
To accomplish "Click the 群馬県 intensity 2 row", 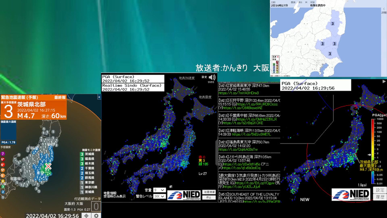I will tap(87, 178).
